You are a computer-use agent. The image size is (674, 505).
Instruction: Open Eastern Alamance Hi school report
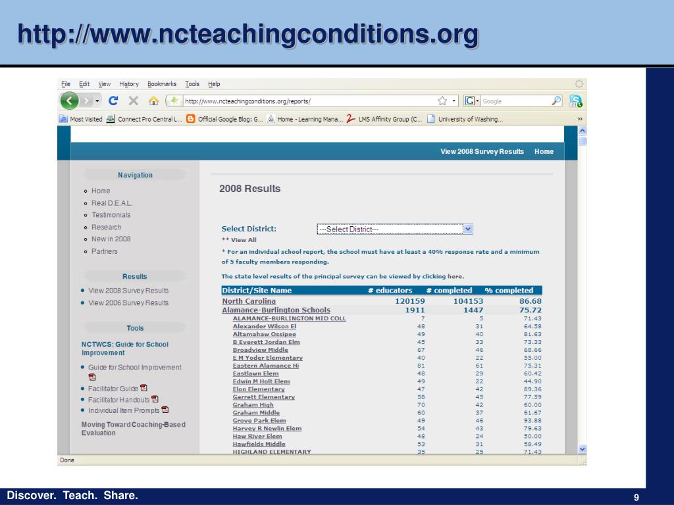[266, 366]
